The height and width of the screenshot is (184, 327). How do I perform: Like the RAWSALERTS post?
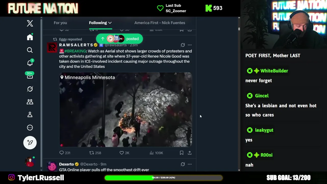124,153
